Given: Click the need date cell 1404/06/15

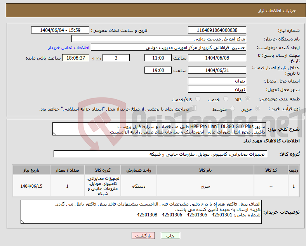Looking at the screenshot, I should (31, 186).
